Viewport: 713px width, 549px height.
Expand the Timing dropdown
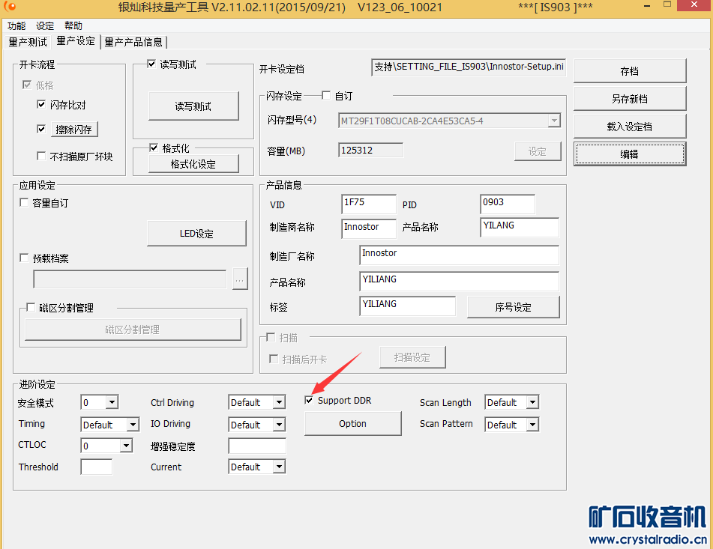(x=133, y=425)
